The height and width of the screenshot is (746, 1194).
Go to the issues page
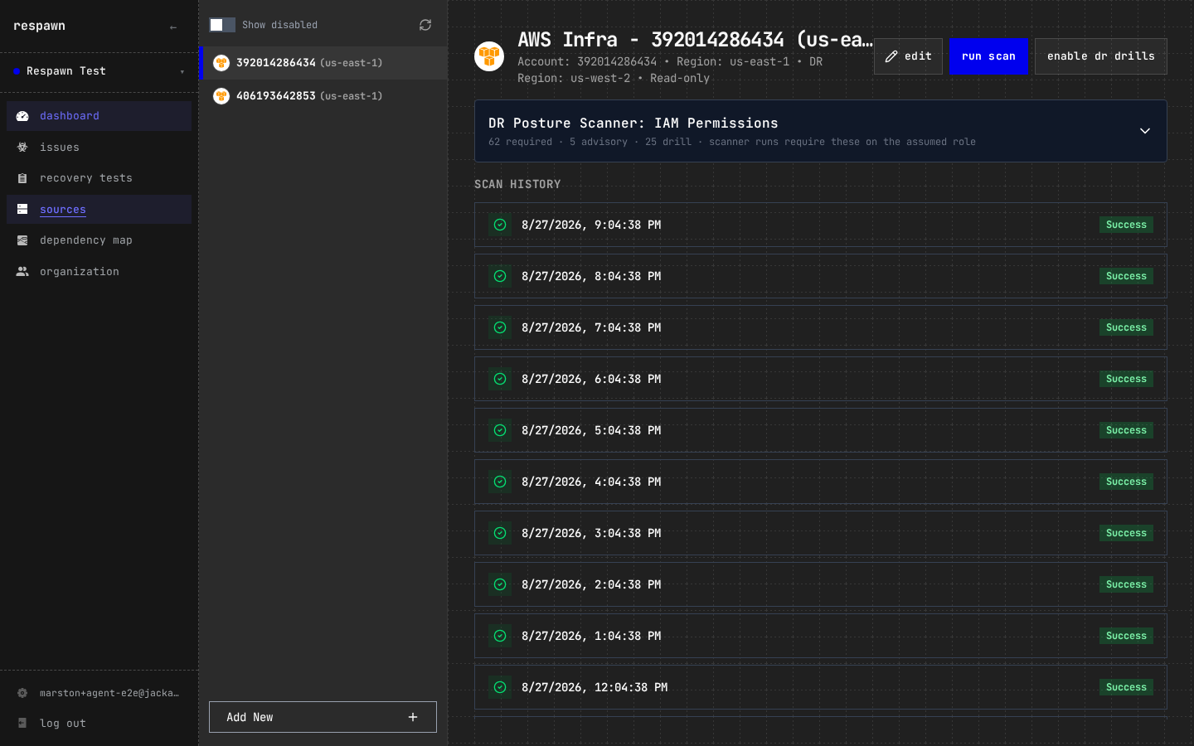tap(99, 148)
